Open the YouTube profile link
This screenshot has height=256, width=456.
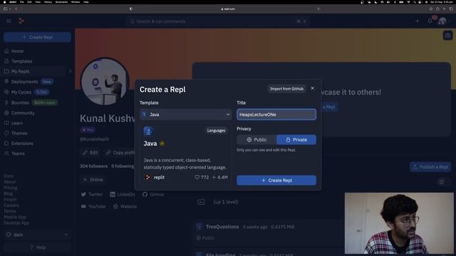tap(93, 207)
